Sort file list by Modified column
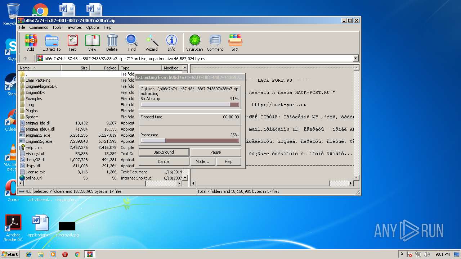461x259 pixels. tap(171, 68)
